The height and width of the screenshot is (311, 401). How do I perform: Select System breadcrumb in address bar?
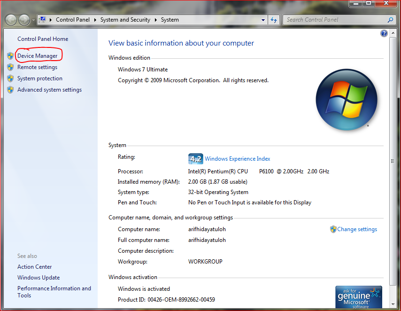coord(170,20)
